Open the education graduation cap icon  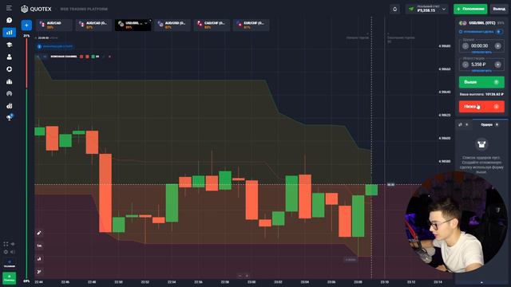point(9,45)
